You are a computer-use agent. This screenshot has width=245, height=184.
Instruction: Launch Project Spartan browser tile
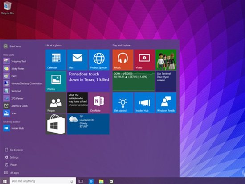[99, 60]
